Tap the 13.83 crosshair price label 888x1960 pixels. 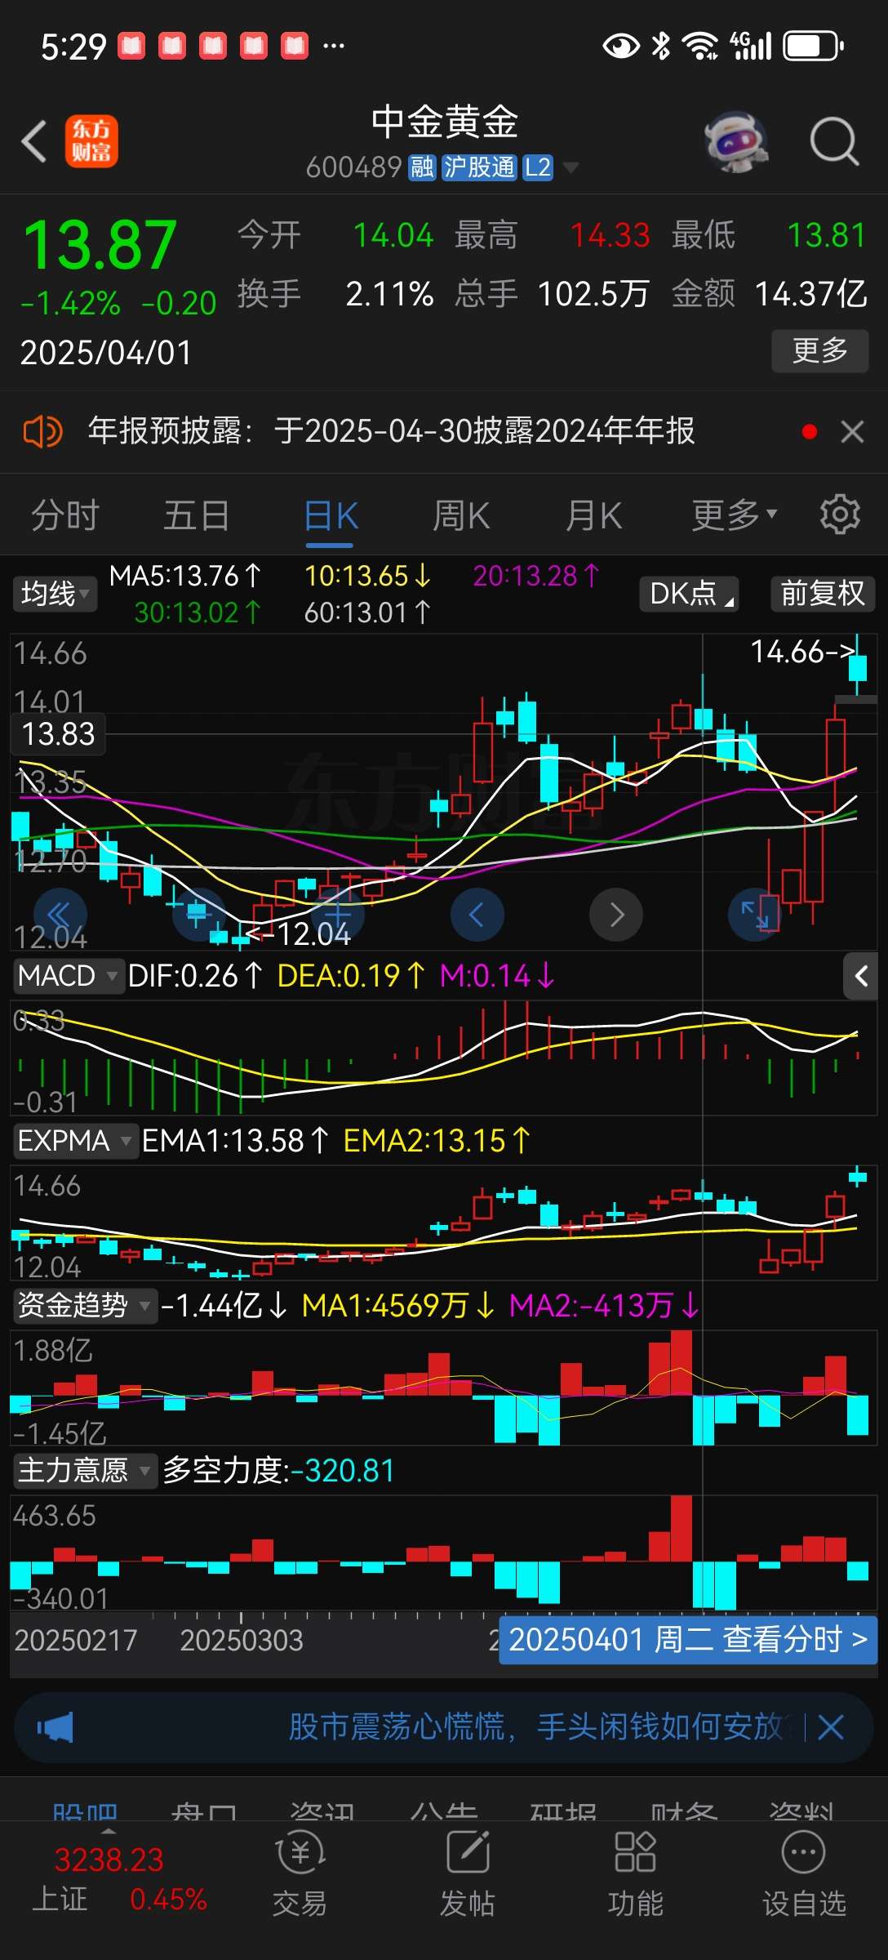pyautogui.click(x=58, y=733)
